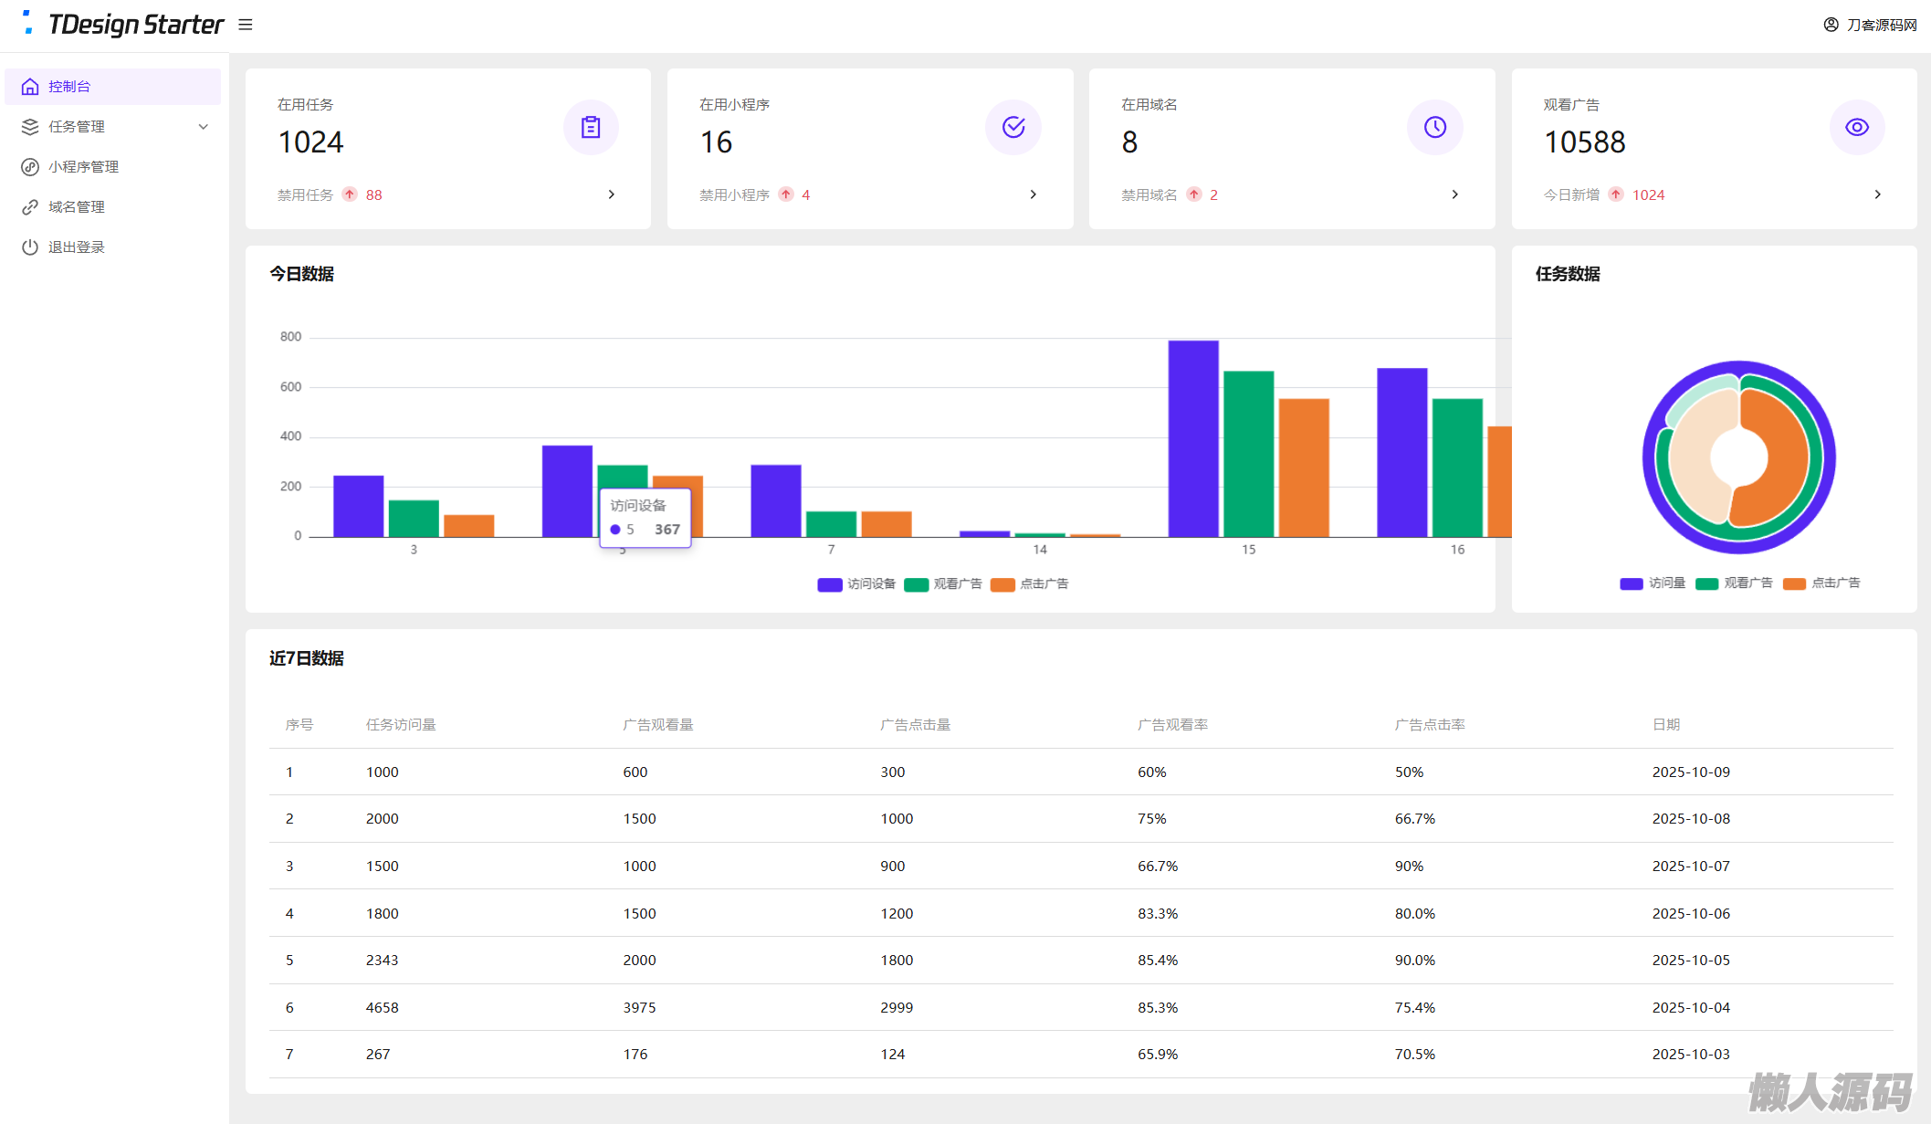
Task: Click the power icon beside 退出登录
Action: coord(30,247)
